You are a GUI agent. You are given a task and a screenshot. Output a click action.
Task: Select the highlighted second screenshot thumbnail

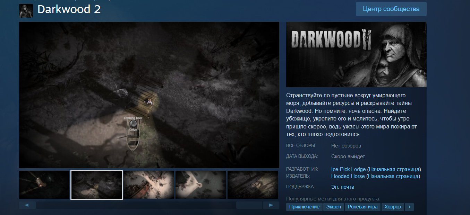tap(96, 185)
